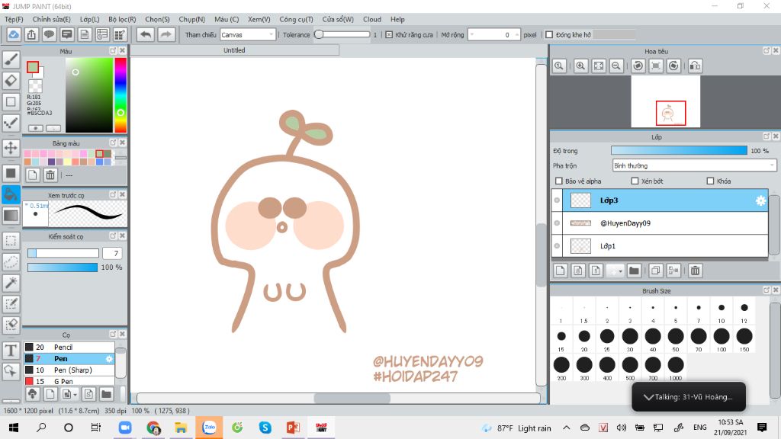Duplicate the current layer
The image size is (781, 439).
tap(655, 271)
